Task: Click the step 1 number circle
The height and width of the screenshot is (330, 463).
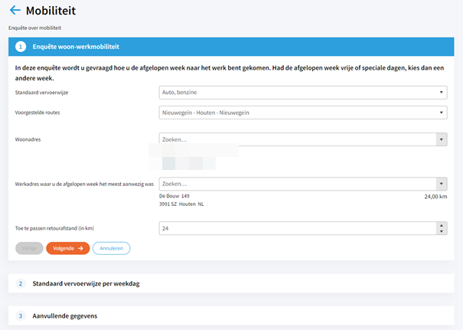Action: coord(21,46)
